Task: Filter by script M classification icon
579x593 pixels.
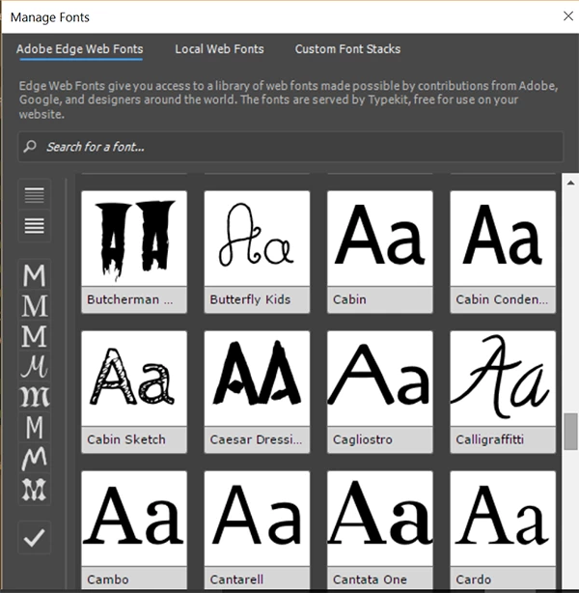Action: point(35,366)
